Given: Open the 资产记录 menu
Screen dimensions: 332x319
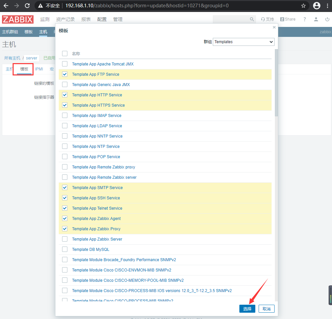Looking at the screenshot, I should tap(65, 19).
